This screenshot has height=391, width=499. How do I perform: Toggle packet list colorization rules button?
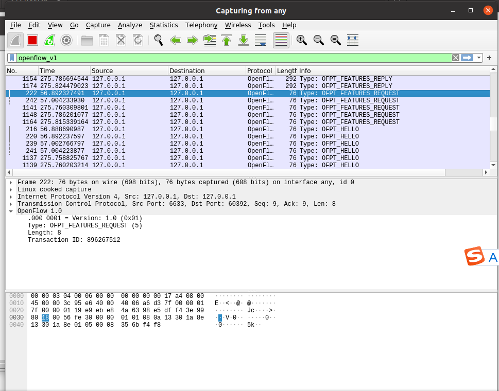pyautogui.click(x=281, y=40)
